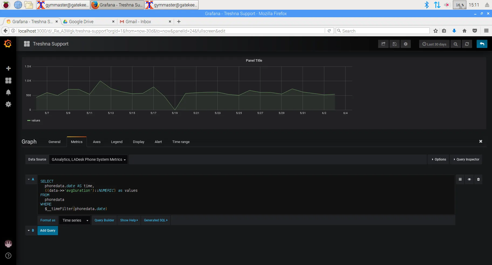
Task: Switch to the General tab
Action: click(54, 142)
